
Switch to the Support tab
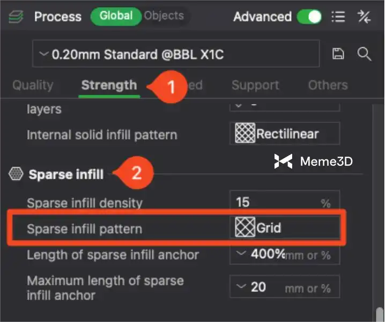click(255, 85)
